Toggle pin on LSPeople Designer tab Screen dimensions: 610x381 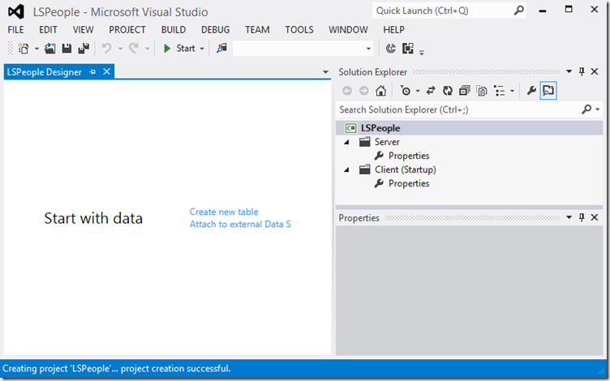[92, 72]
